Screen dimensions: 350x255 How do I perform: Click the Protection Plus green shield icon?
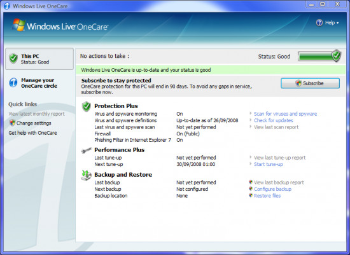click(86, 106)
